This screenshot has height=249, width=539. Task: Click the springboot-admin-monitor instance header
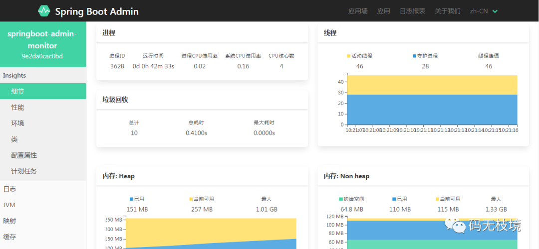pyautogui.click(x=42, y=44)
